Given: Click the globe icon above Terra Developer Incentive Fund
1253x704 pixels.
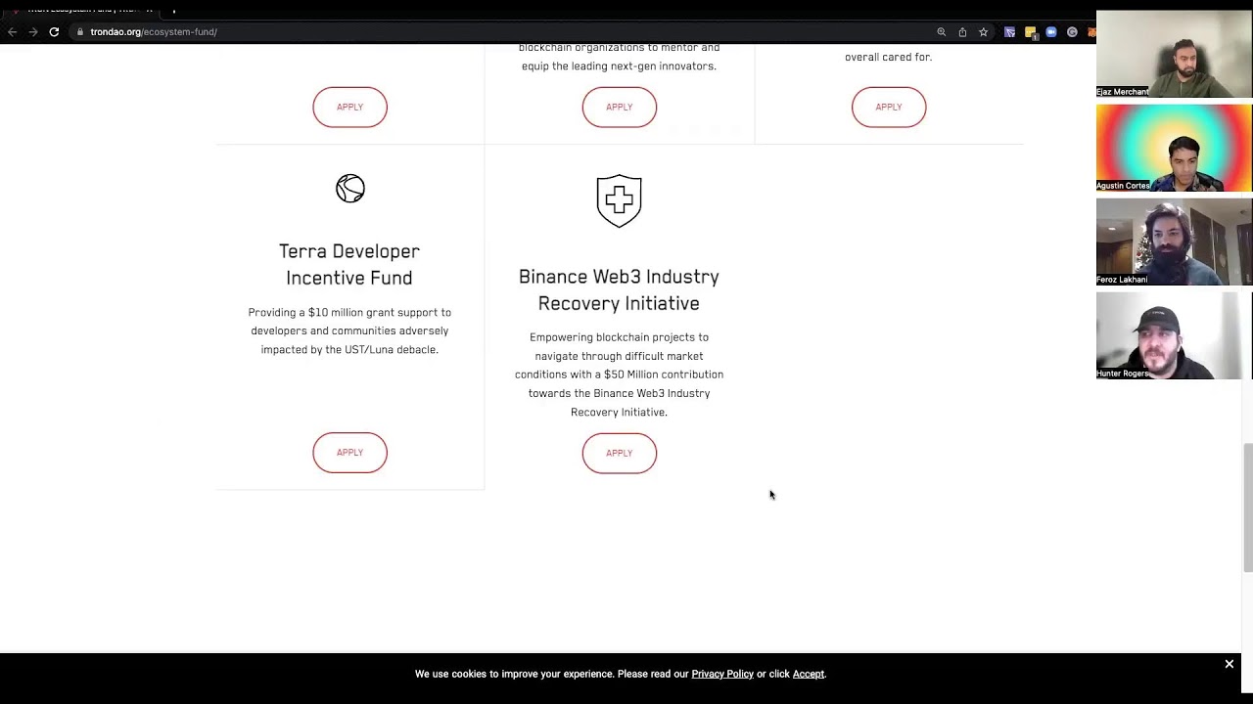Looking at the screenshot, I should pyautogui.click(x=349, y=188).
